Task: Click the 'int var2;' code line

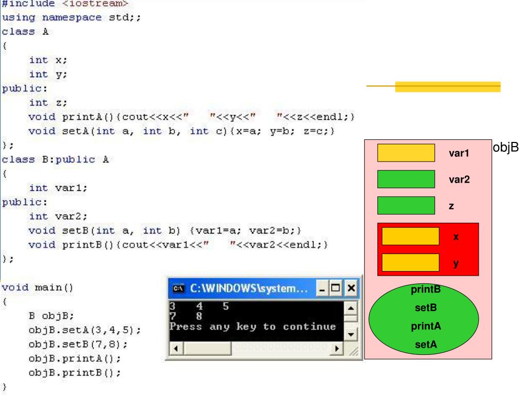Action: pos(58,216)
